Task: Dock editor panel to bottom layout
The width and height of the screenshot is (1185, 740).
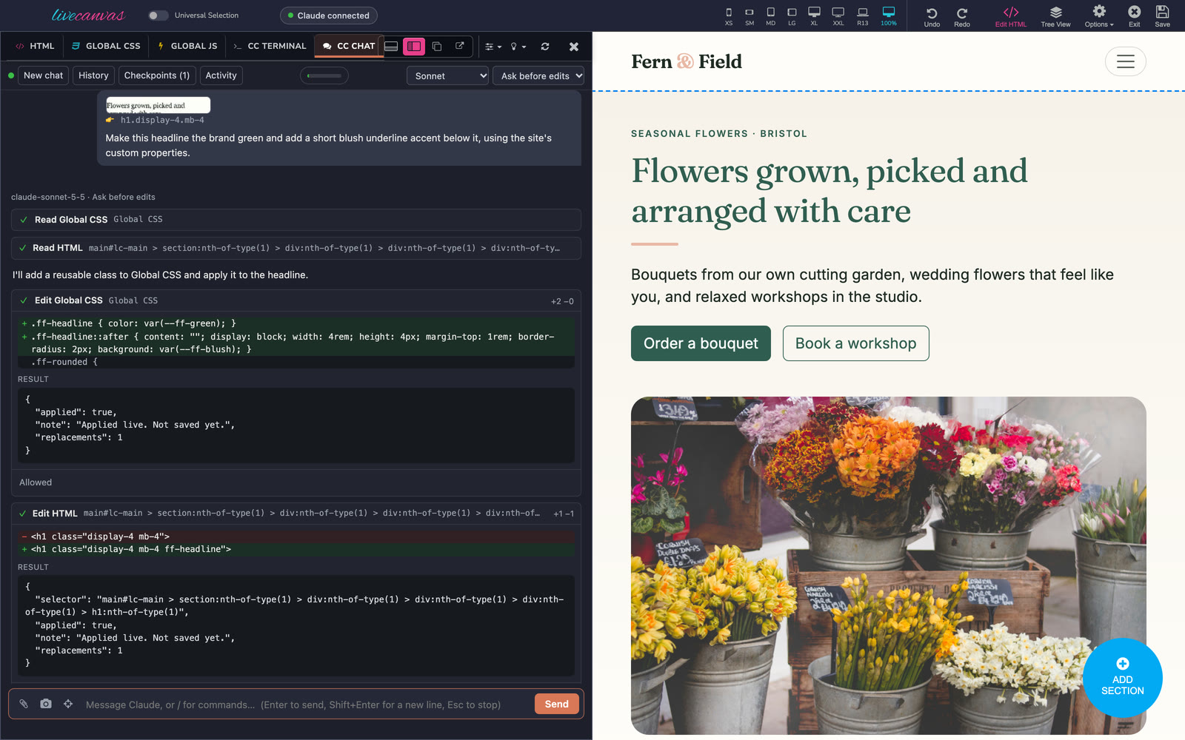Action: point(391,46)
